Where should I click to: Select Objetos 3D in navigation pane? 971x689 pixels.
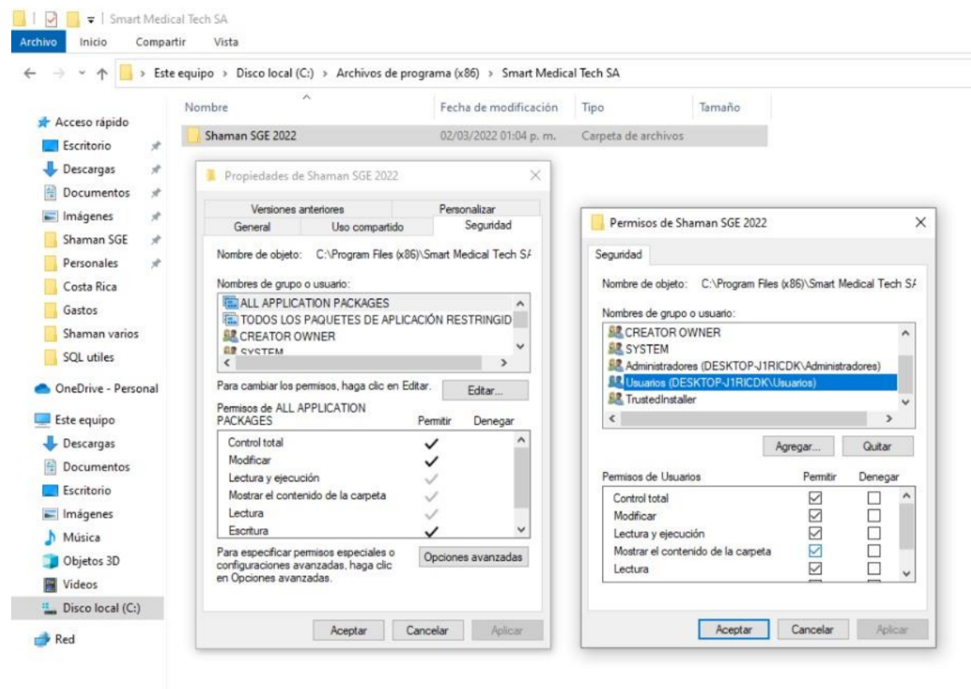(90, 560)
